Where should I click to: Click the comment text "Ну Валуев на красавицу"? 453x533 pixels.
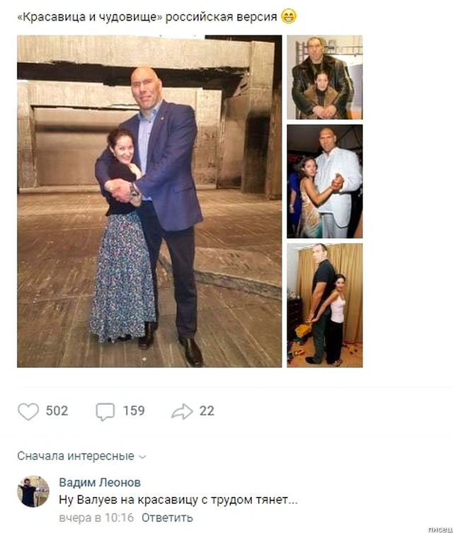coord(178,500)
